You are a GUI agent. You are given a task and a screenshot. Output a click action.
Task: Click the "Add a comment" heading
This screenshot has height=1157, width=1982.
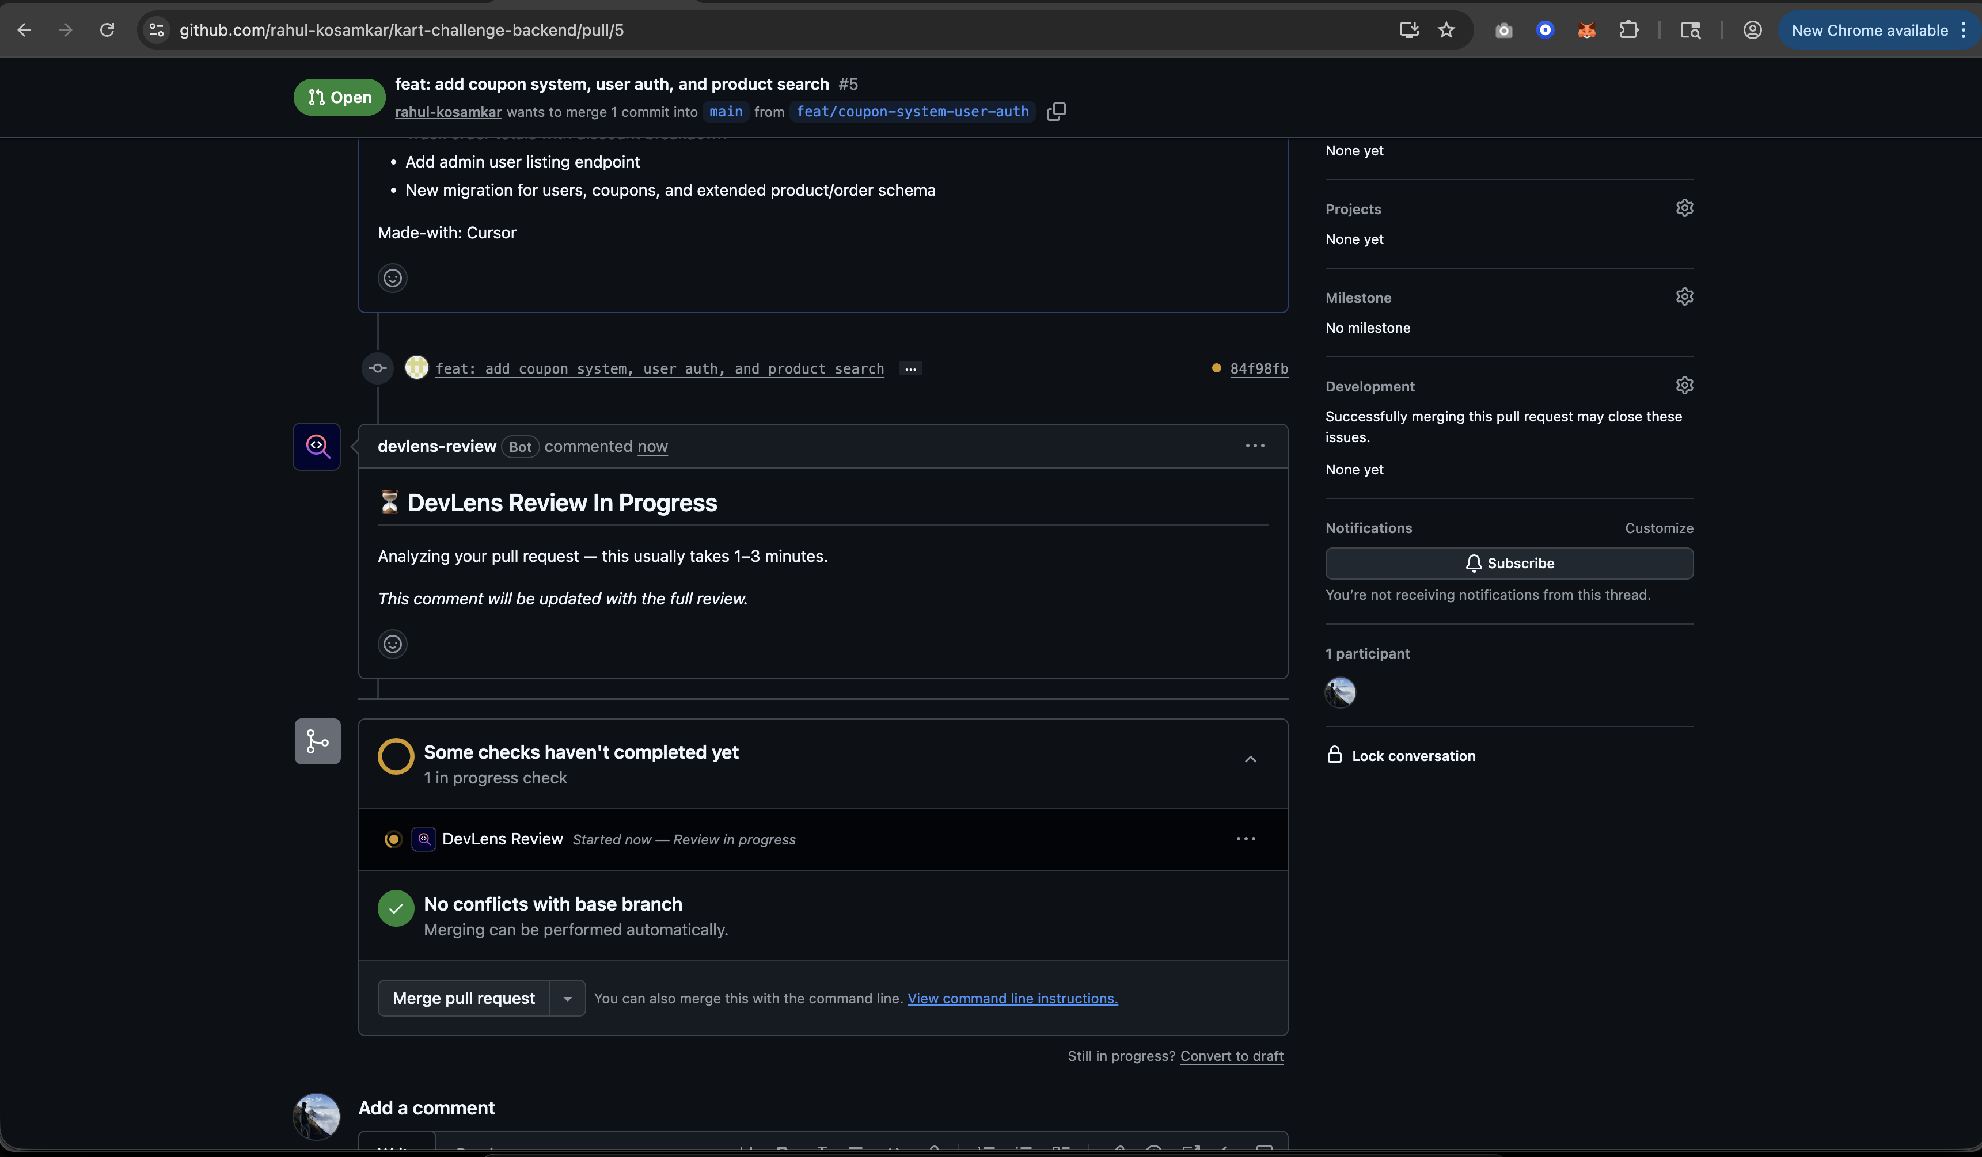pyautogui.click(x=426, y=1107)
